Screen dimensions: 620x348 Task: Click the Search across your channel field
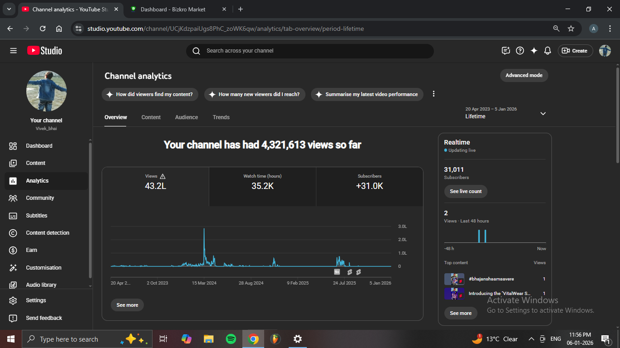pyautogui.click(x=310, y=51)
